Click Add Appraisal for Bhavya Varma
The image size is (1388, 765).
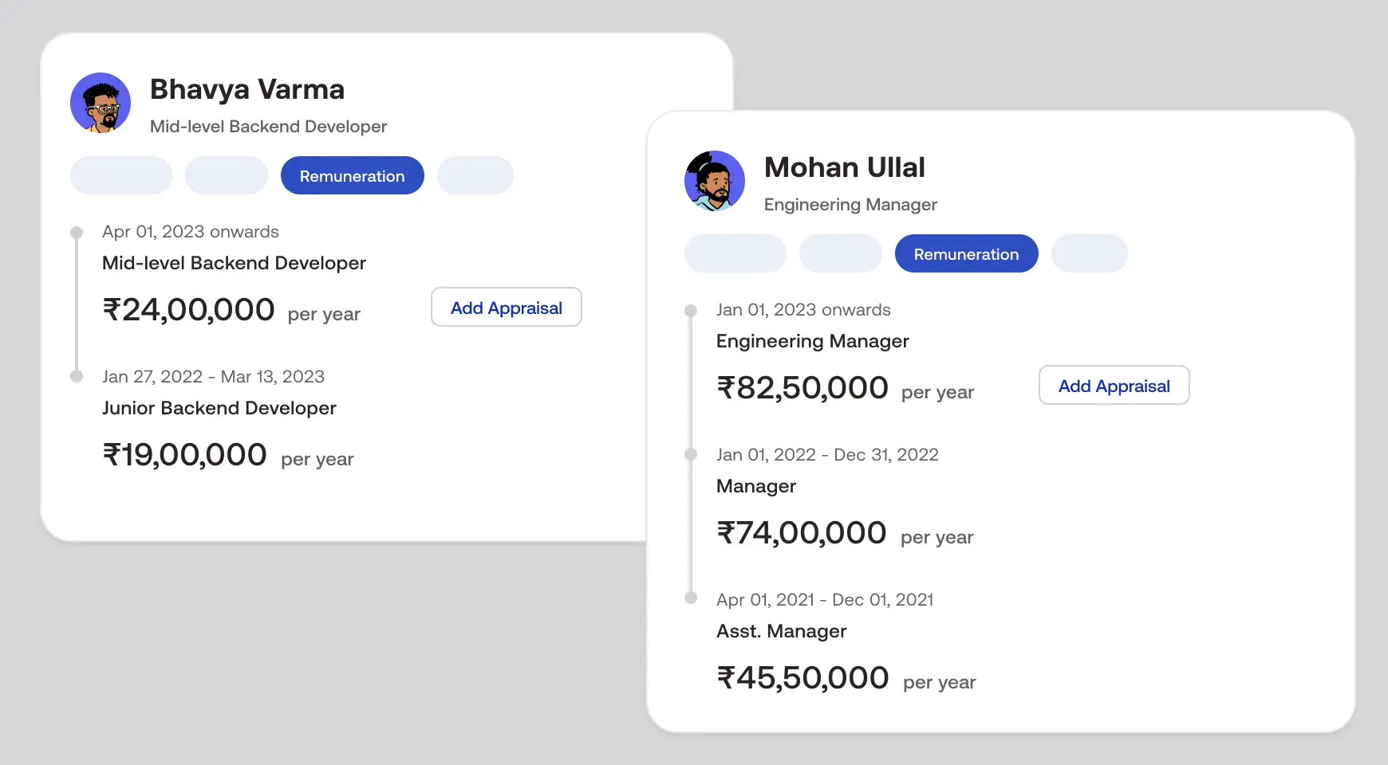pyautogui.click(x=506, y=308)
